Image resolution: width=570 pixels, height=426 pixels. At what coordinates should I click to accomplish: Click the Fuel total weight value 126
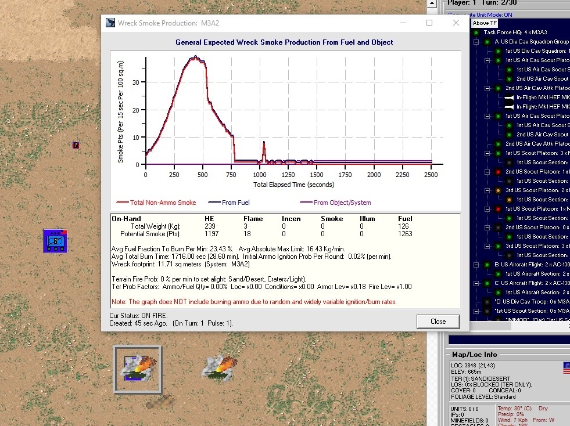coord(403,226)
